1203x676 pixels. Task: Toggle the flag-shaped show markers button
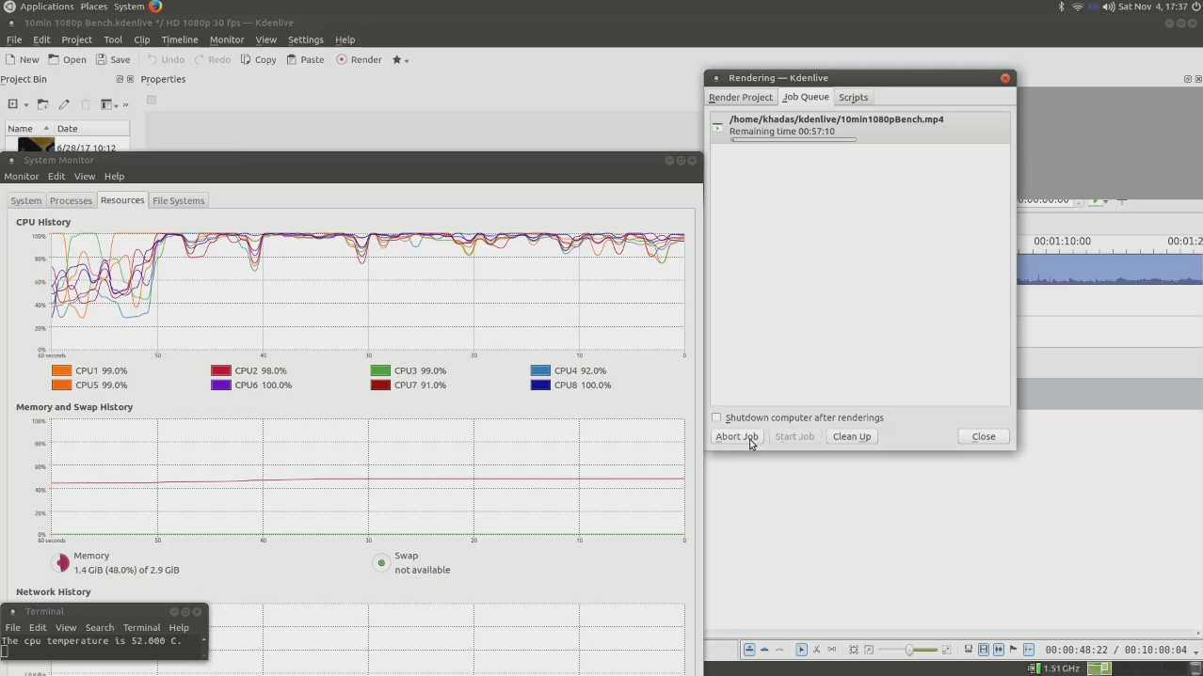[1013, 650]
